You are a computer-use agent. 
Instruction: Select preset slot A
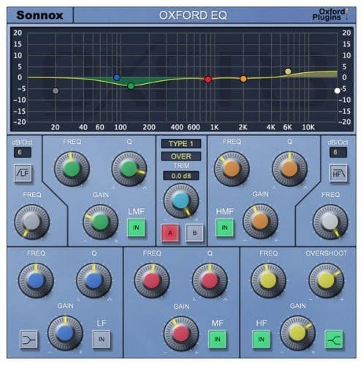[170, 233]
